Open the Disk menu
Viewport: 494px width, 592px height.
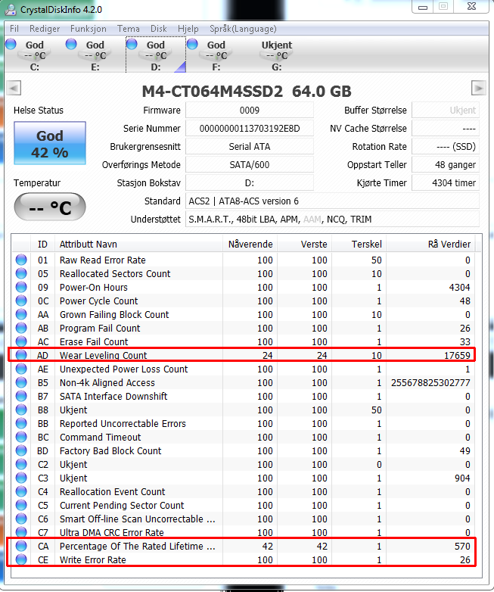[159, 29]
